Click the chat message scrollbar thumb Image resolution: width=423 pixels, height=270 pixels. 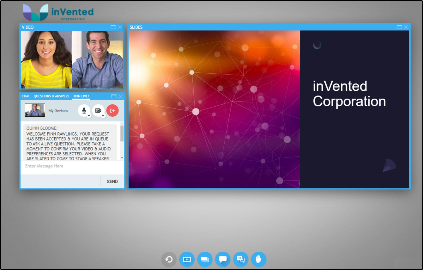122,133
